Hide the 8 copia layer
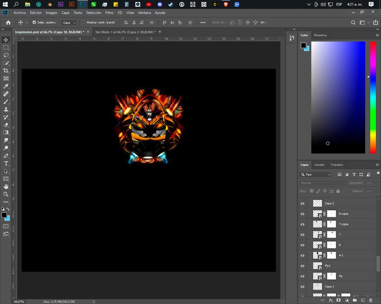 (x=303, y=214)
